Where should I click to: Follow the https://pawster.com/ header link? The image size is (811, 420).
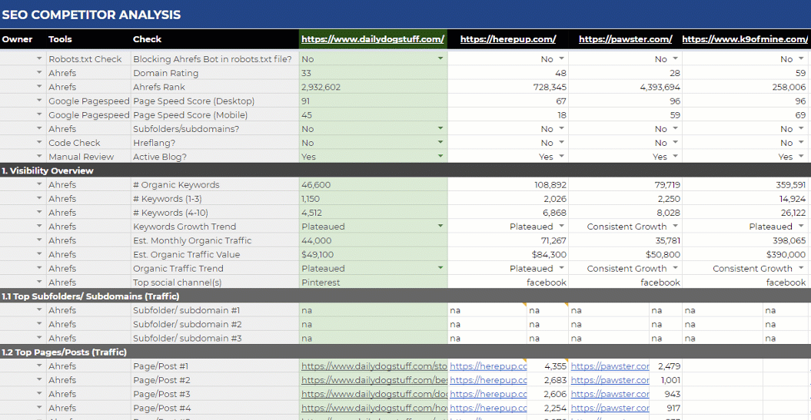(625, 39)
